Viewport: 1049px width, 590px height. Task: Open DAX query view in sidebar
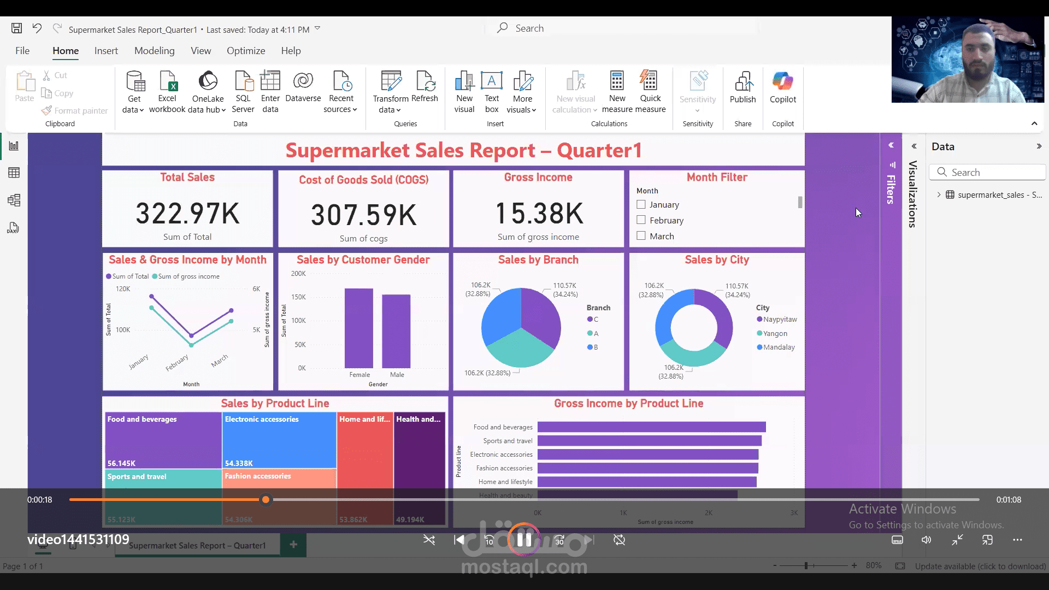[x=14, y=227]
